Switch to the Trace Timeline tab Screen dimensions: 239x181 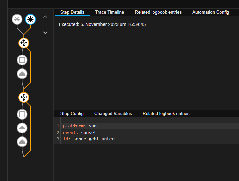click(x=109, y=12)
